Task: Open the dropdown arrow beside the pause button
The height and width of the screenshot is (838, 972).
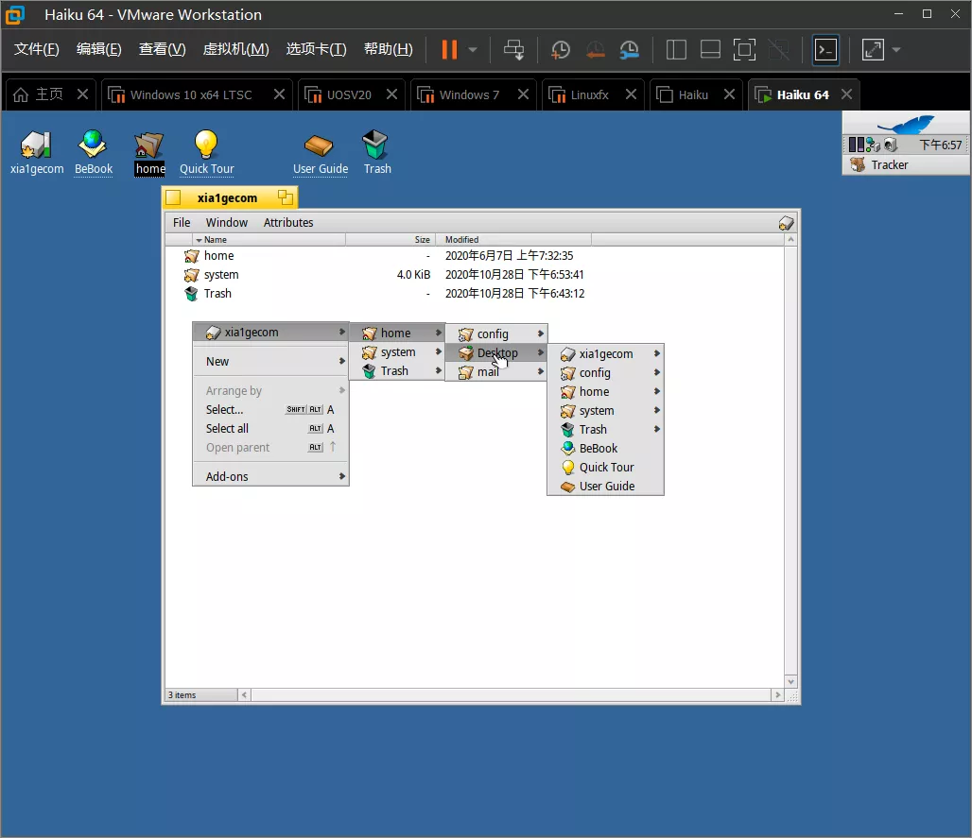Action: click(x=473, y=50)
